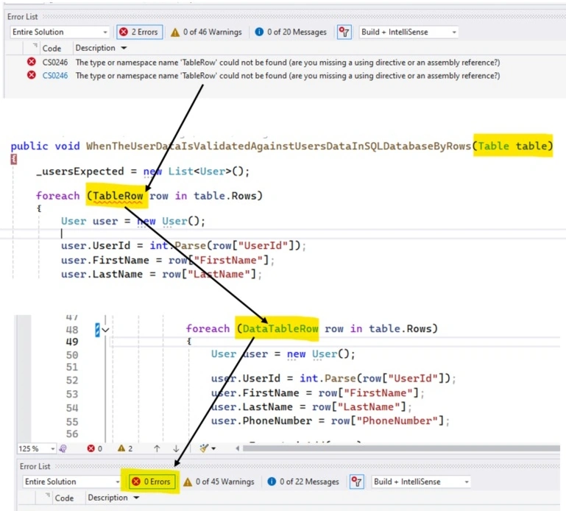Click the bottom Error List filter funnel icon
Viewport: 566px width, 511px height.
[357, 482]
